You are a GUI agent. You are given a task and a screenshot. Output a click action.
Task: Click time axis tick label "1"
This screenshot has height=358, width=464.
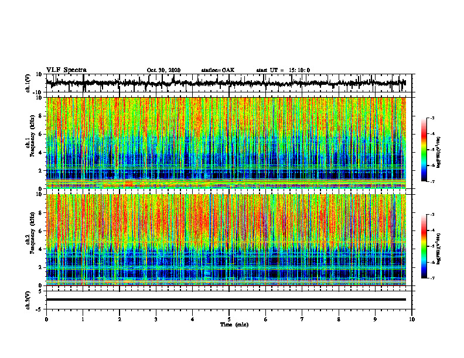pyautogui.click(x=83, y=319)
